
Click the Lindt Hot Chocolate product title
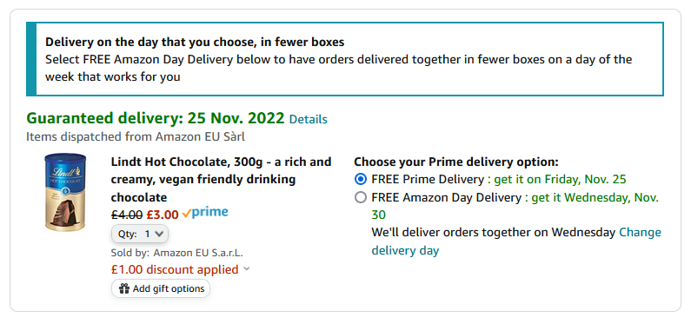click(x=222, y=179)
